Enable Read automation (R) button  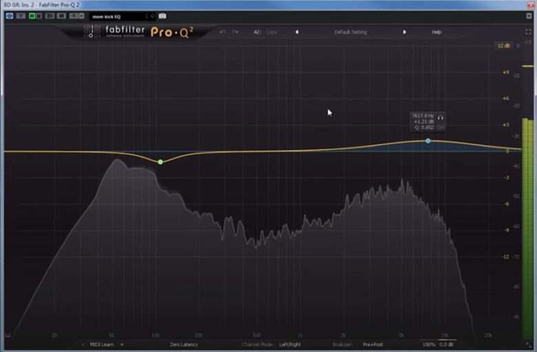[x=32, y=16]
